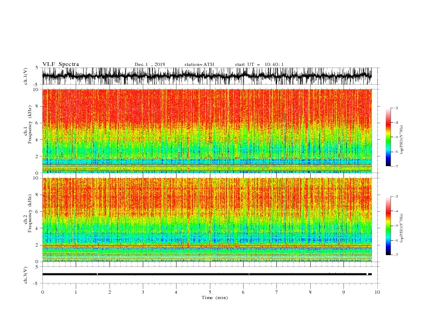This screenshot has height=328, width=425.
Task: Click the "6" tick on the time axis
Action: [x=243, y=292]
